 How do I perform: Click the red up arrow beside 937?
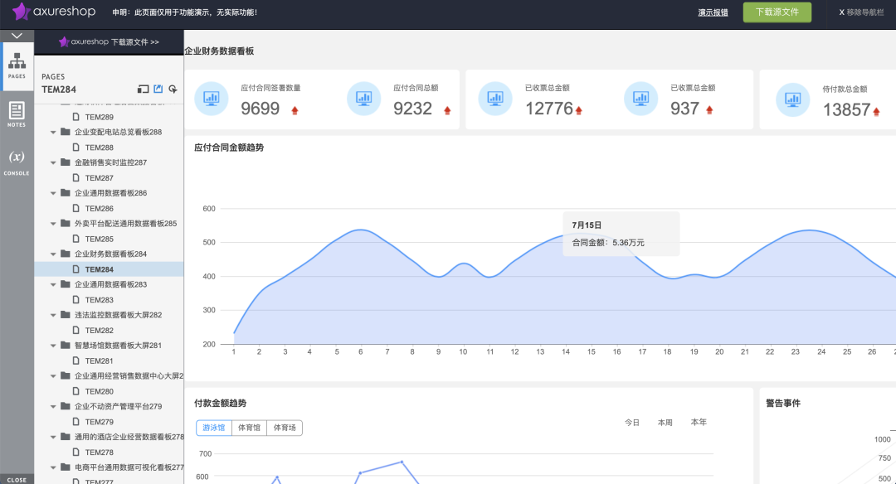709,110
